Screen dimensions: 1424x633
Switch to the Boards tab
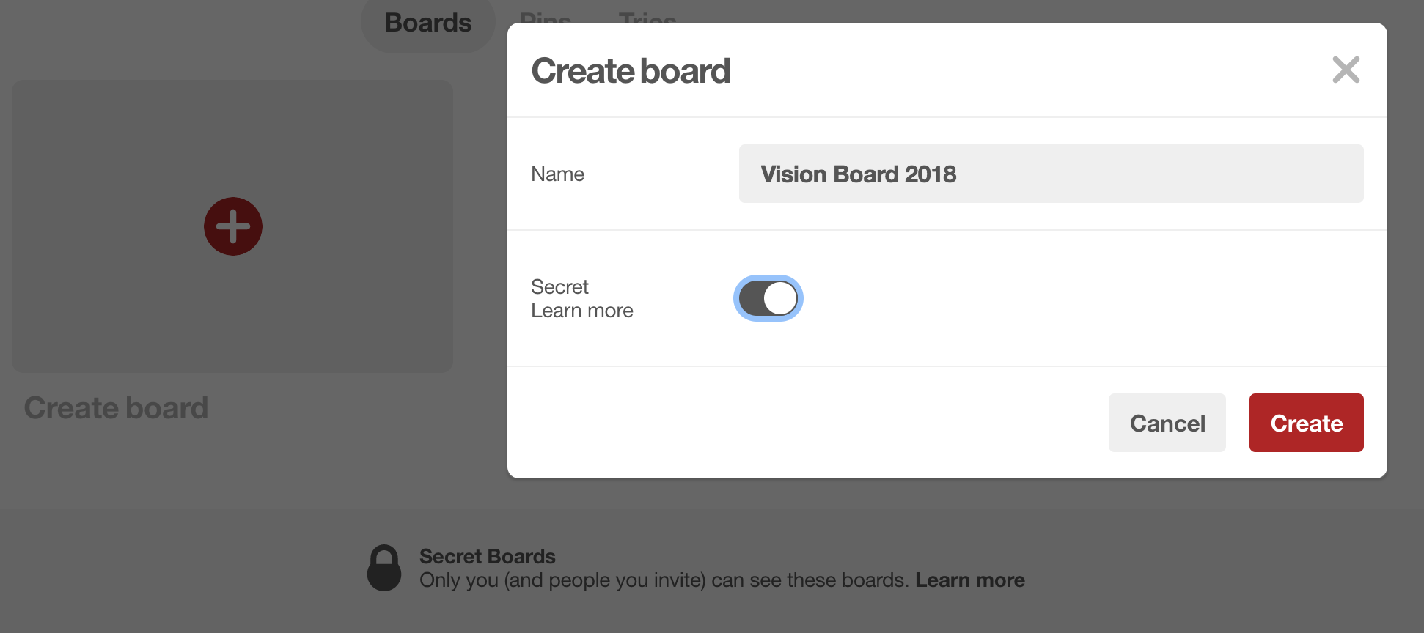[428, 23]
